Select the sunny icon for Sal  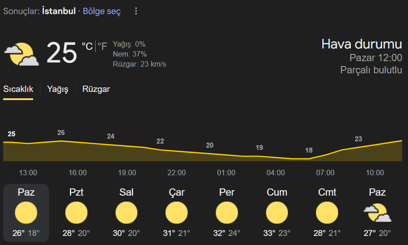point(126,213)
